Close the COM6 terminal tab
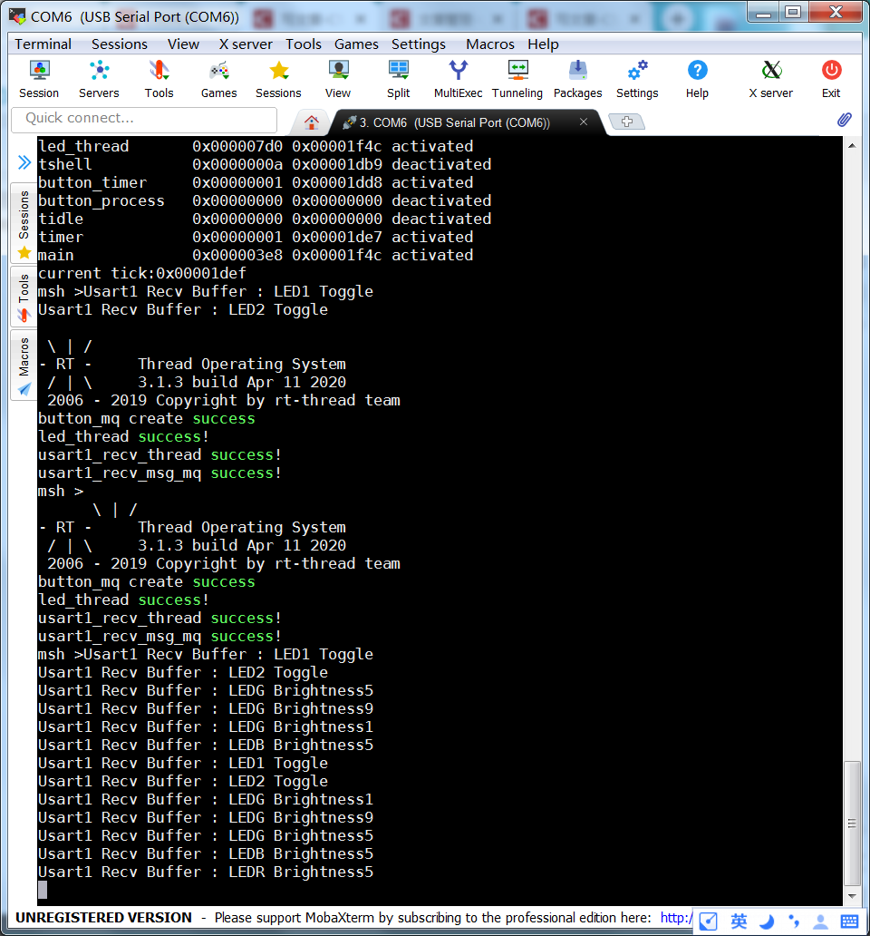This screenshot has height=936, width=870. click(x=584, y=122)
